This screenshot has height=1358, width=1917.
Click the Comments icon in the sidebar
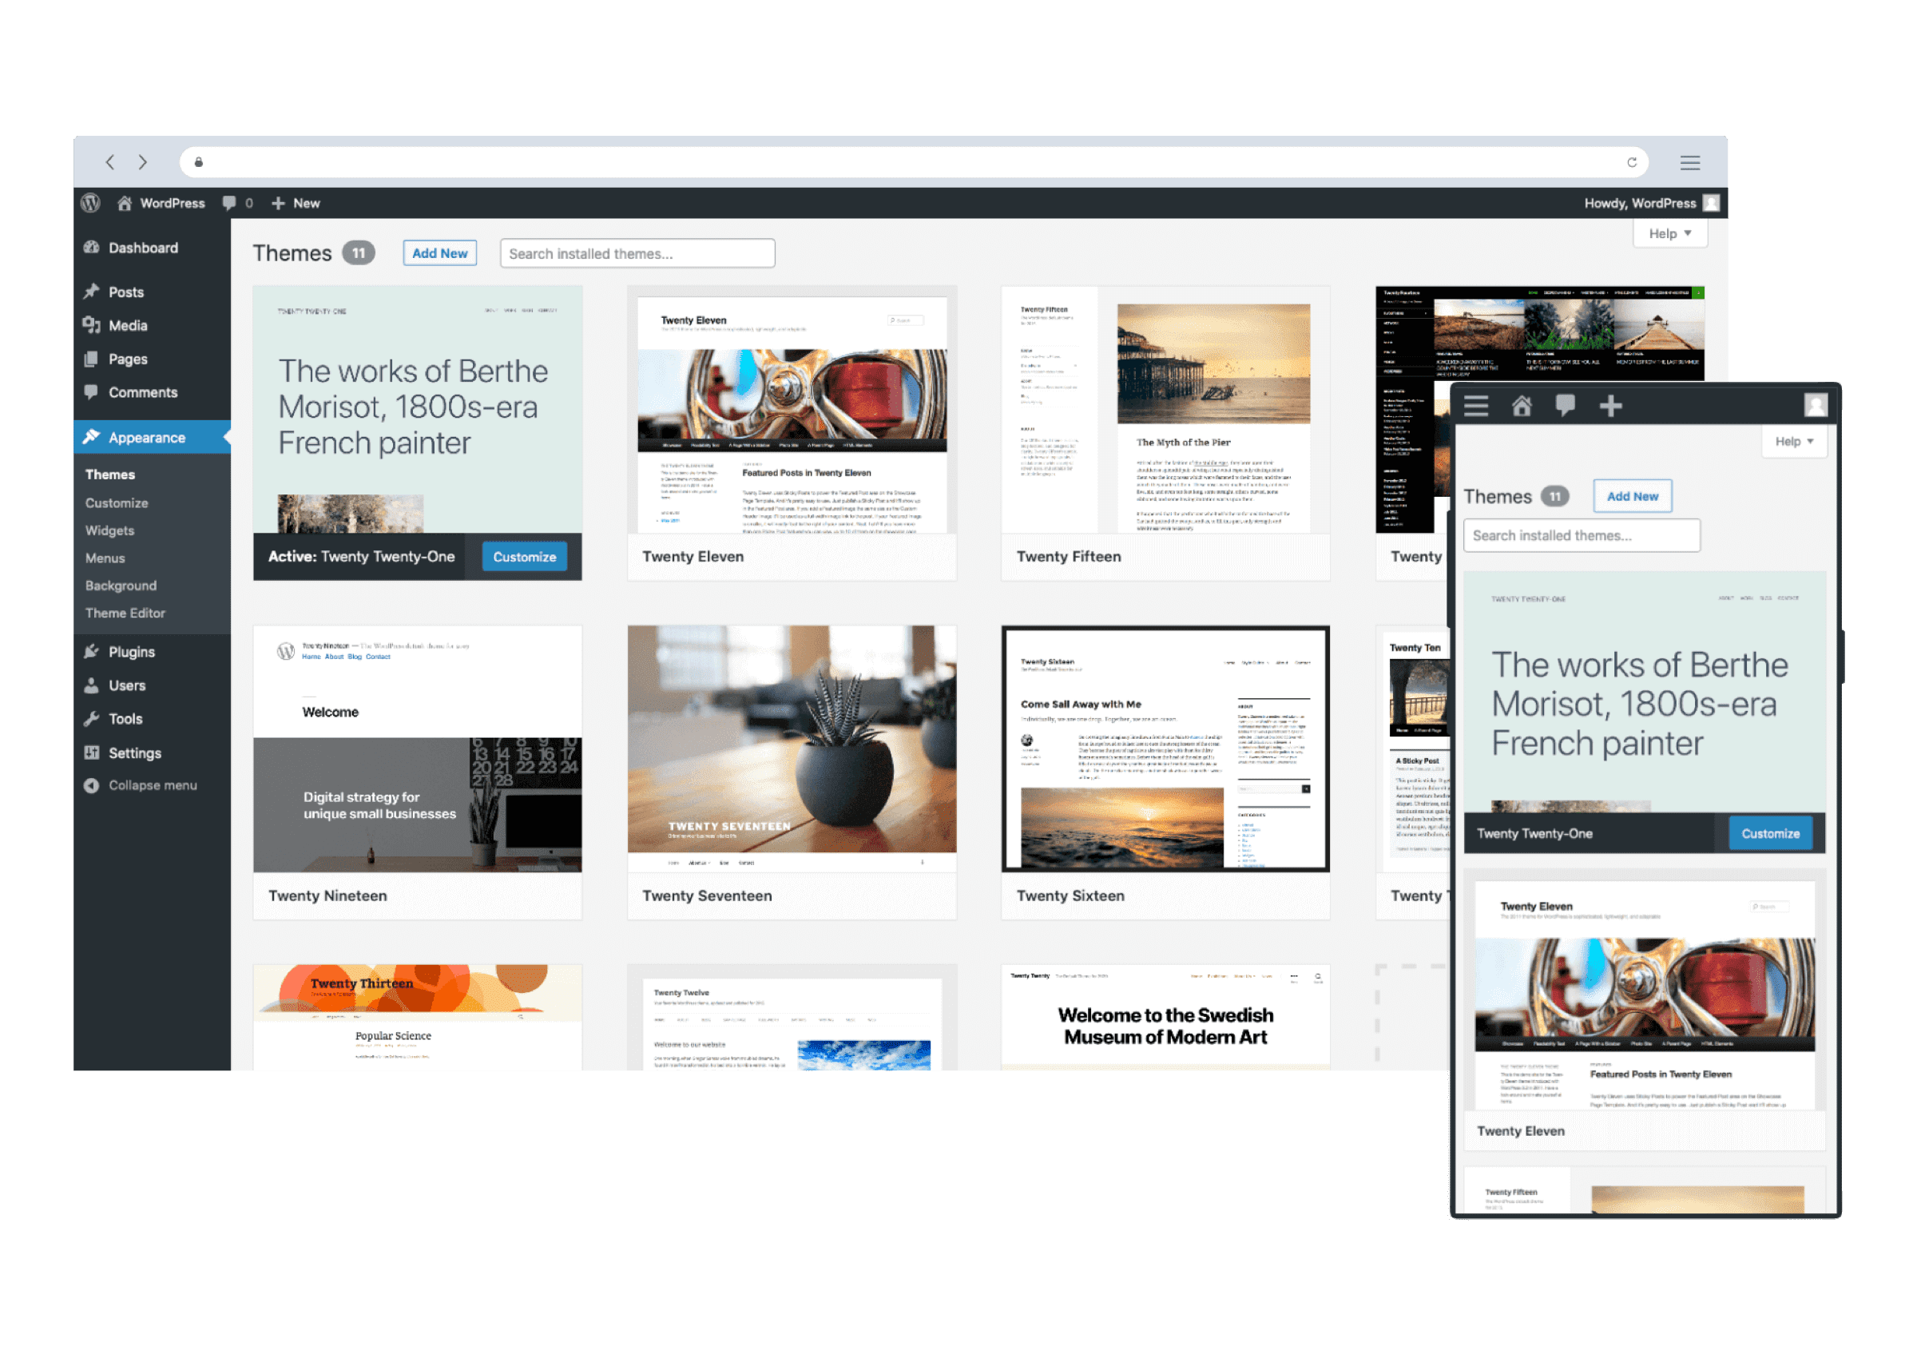click(92, 392)
